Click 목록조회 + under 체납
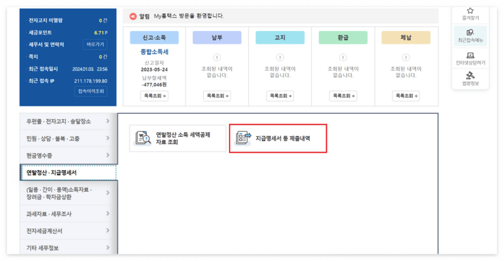This screenshot has width=504, height=261. pos(406,96)
